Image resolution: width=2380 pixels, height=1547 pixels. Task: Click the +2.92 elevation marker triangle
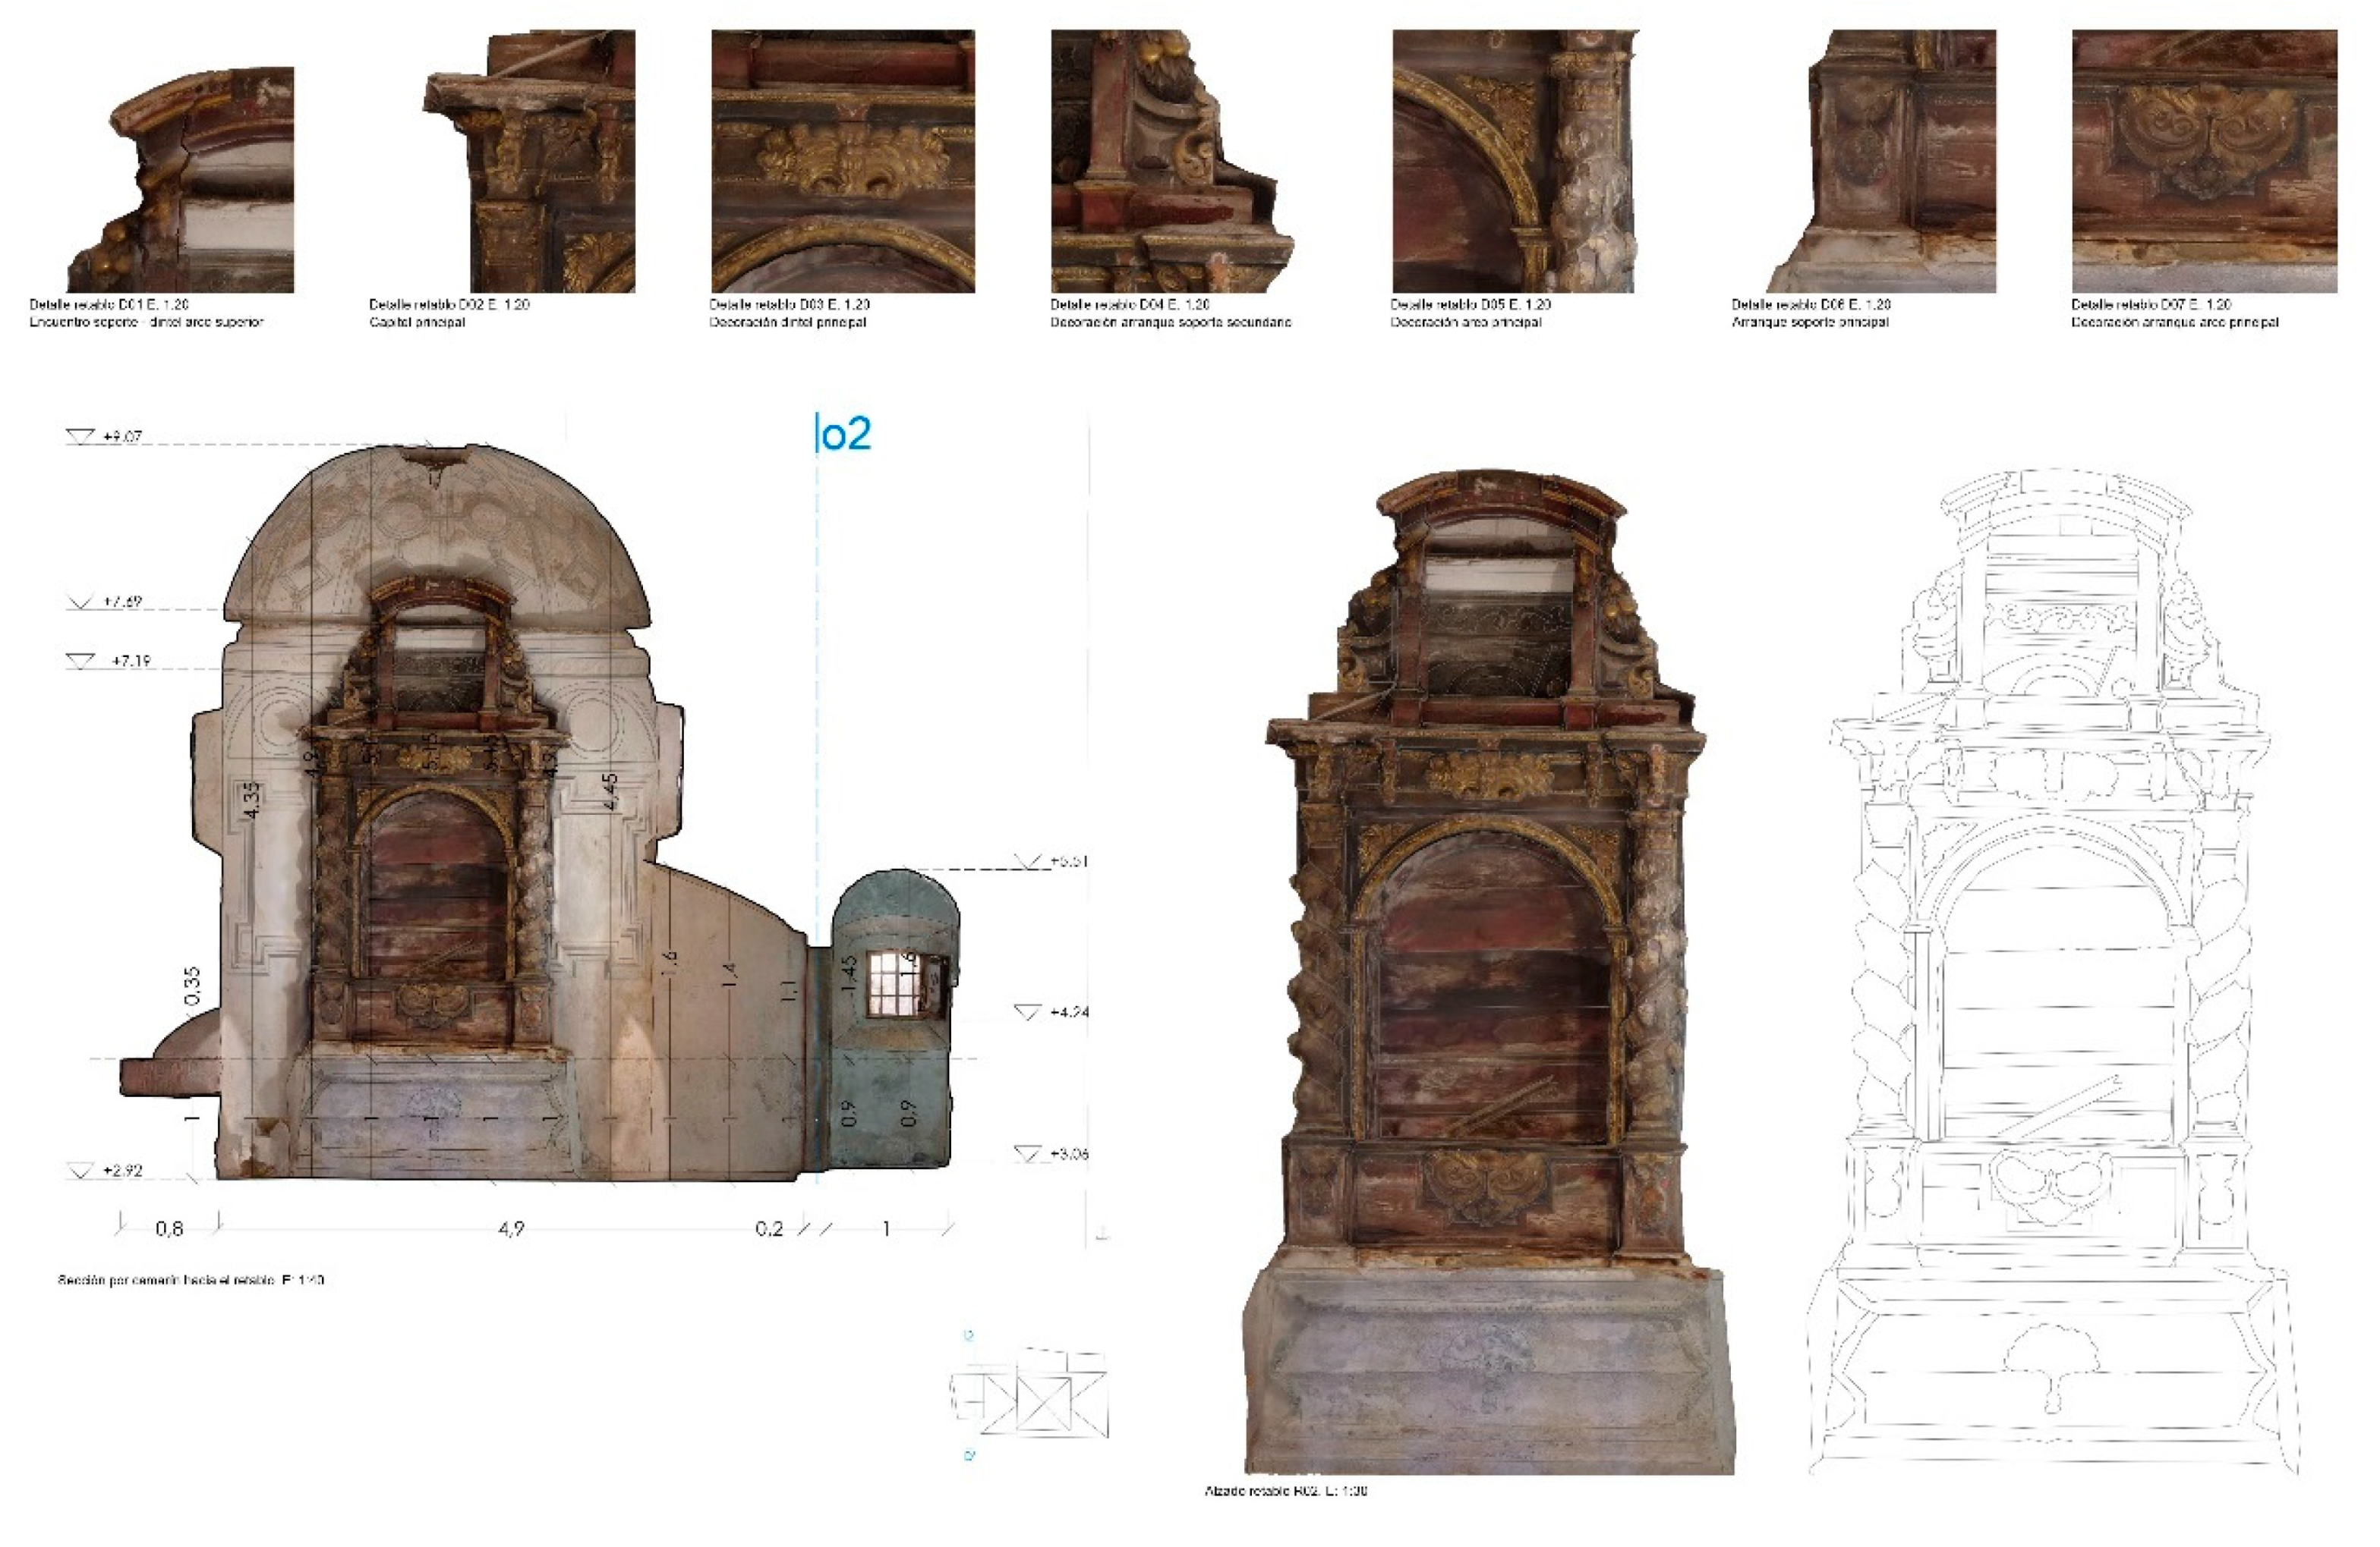coord(80,1170)
